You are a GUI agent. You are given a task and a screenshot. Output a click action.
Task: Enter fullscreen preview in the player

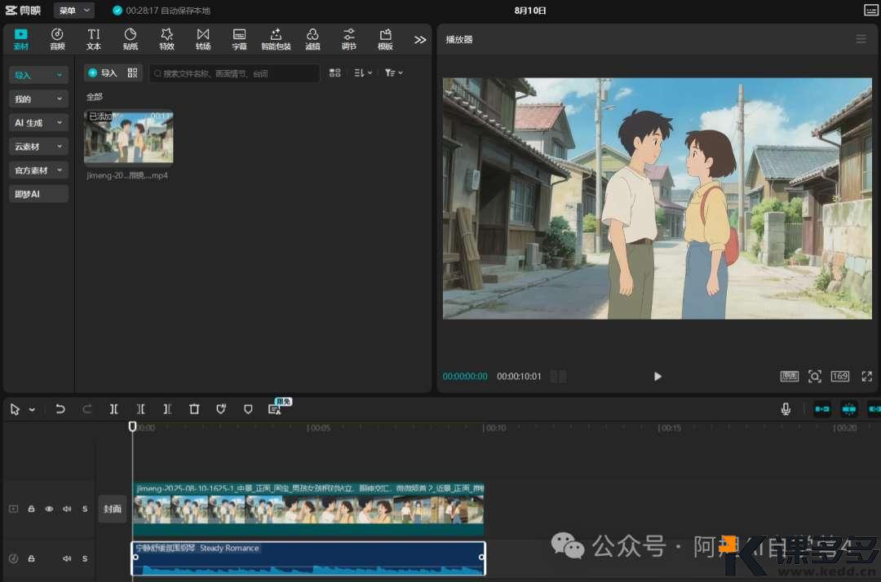click(x=866, y=376)
